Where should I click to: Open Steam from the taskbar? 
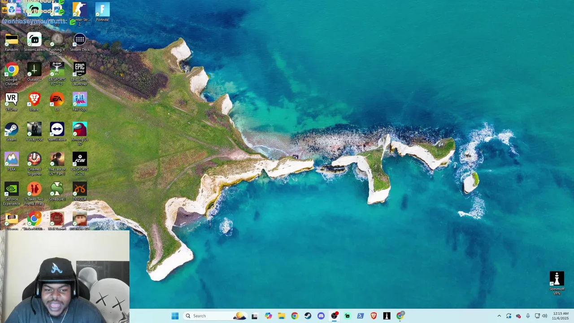click(308, 316)
